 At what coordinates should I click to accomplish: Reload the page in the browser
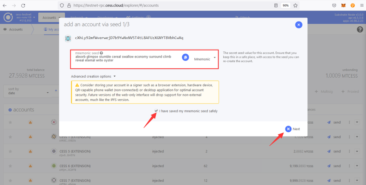pos(23,5)
